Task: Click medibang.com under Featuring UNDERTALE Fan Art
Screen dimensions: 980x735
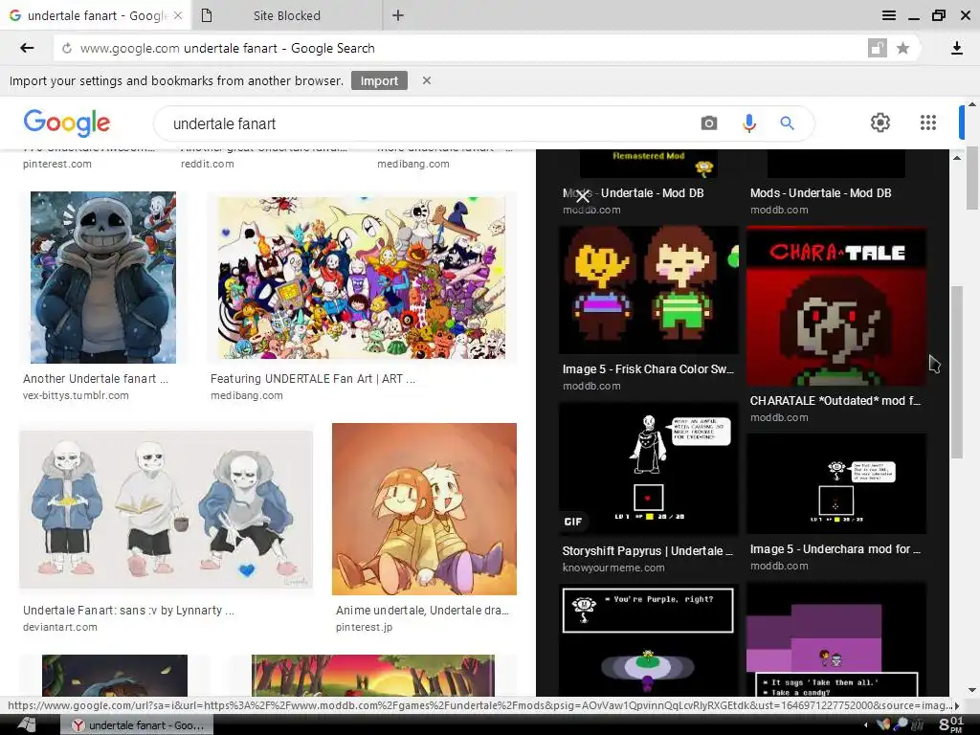Action: pyautogui.click(x=246, y=395)
